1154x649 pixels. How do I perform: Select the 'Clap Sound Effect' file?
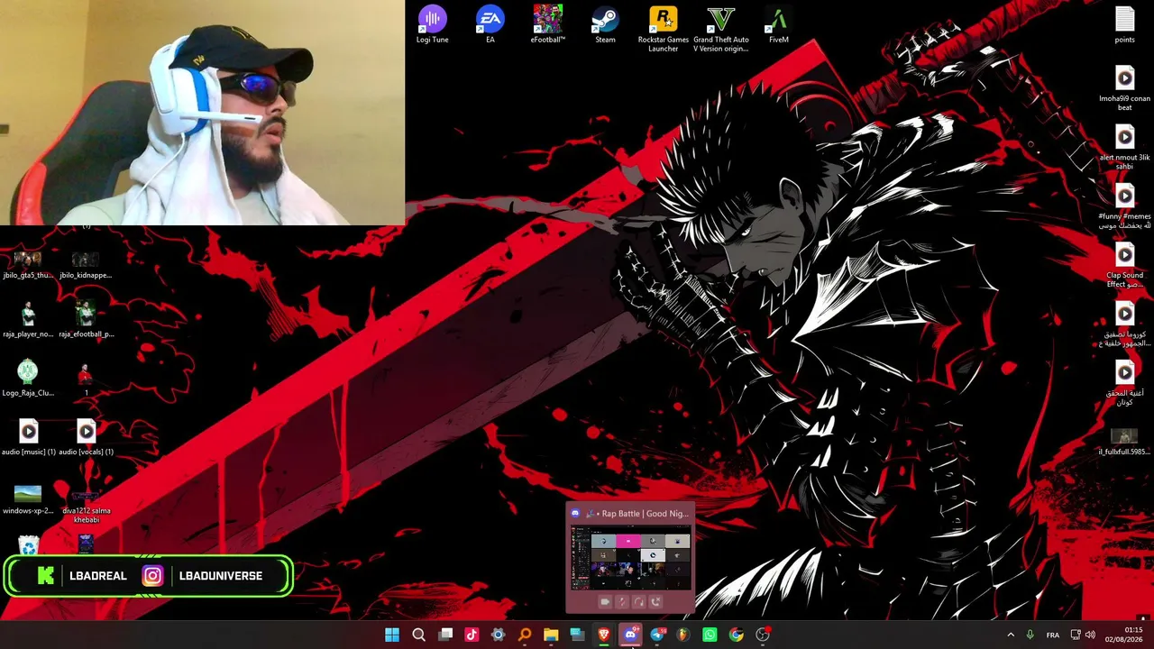point(1124,265)
